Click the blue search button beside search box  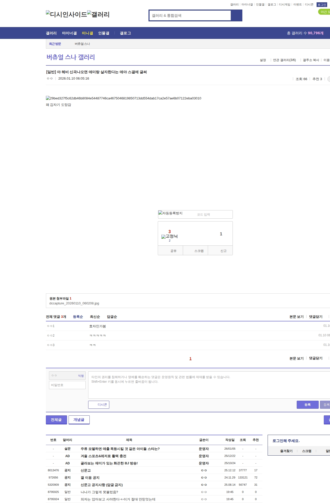236,15
